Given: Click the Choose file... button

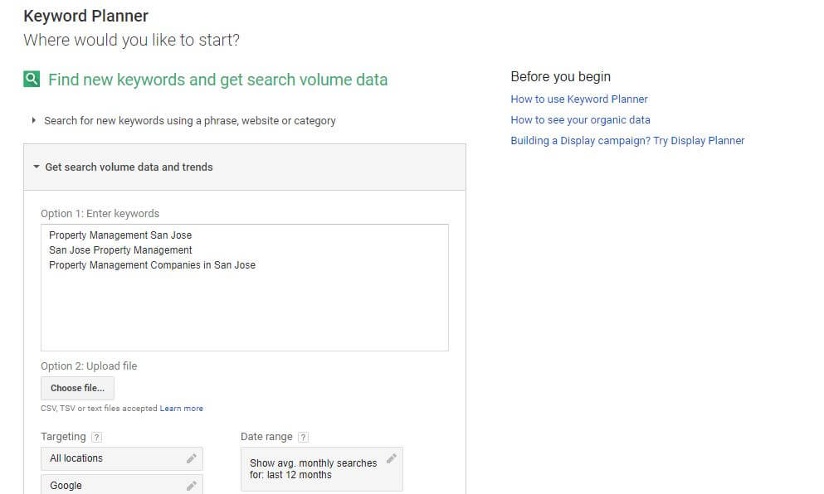Looking at the screenshot, I should click(x=77, y=388).
